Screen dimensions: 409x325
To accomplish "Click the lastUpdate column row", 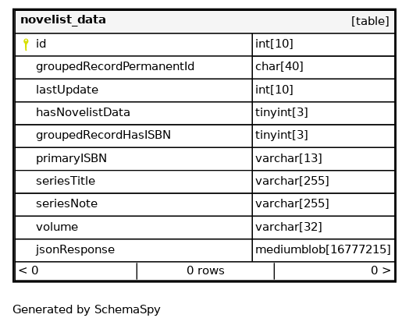I will (x=205, y=90).
